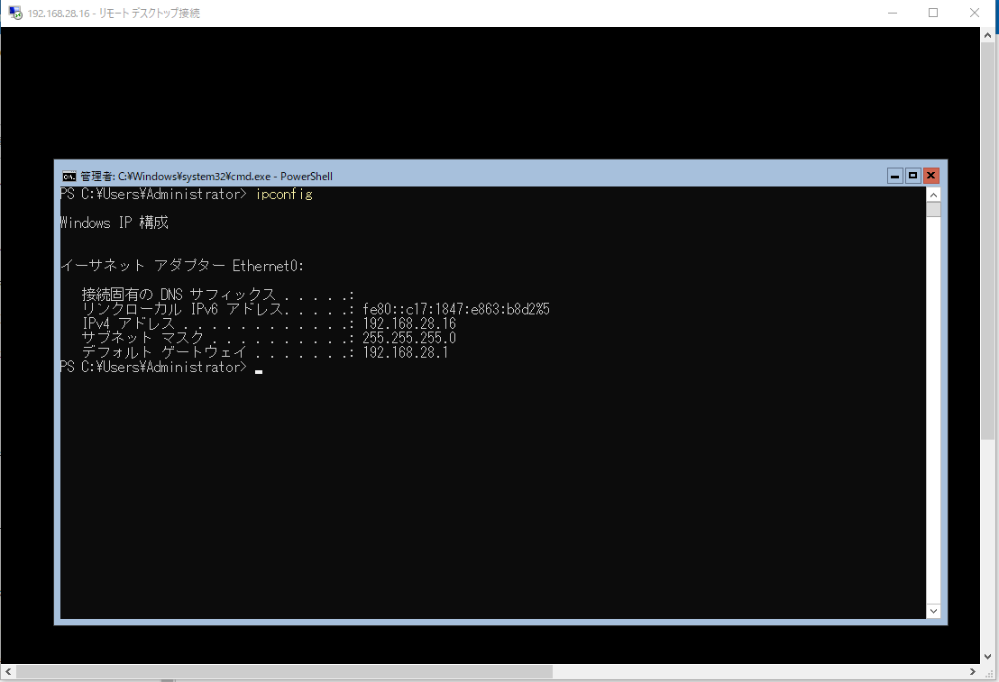This screenshot has width=999, height=682.
Task: Click the cmd icon in PowerShell title bar
Action: point(69,177)
